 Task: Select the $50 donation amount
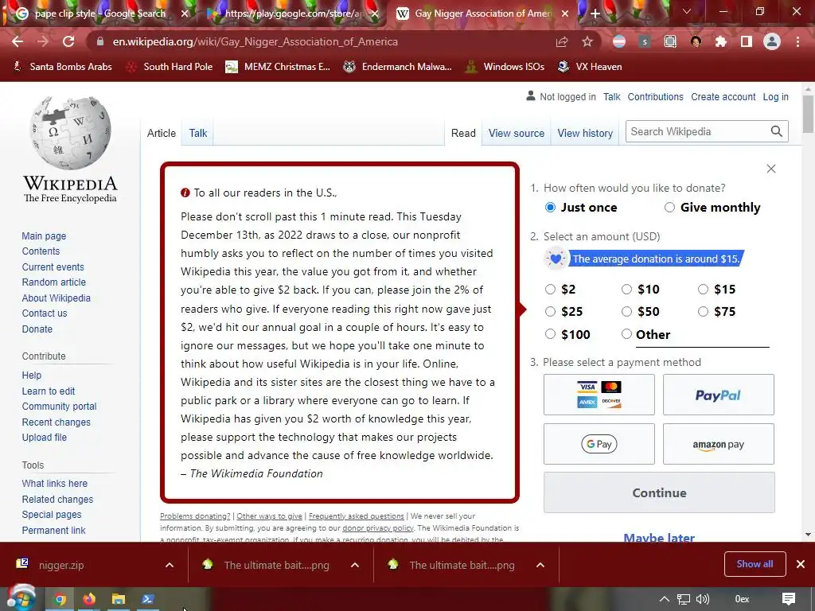coord(627,312)
